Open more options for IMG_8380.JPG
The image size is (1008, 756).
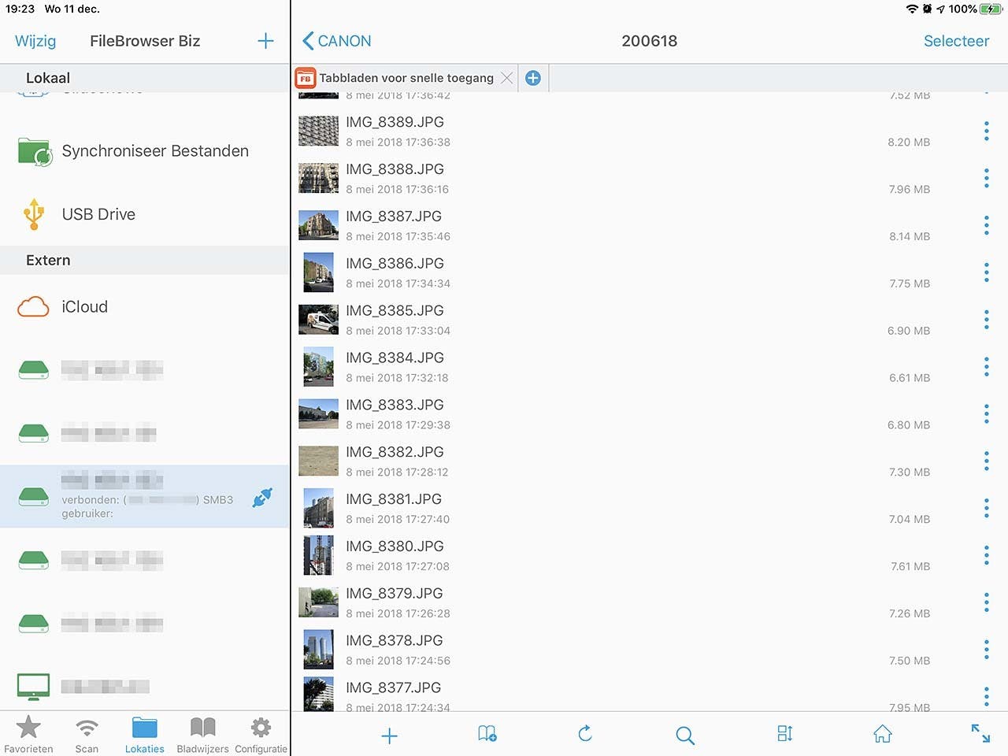986,556
